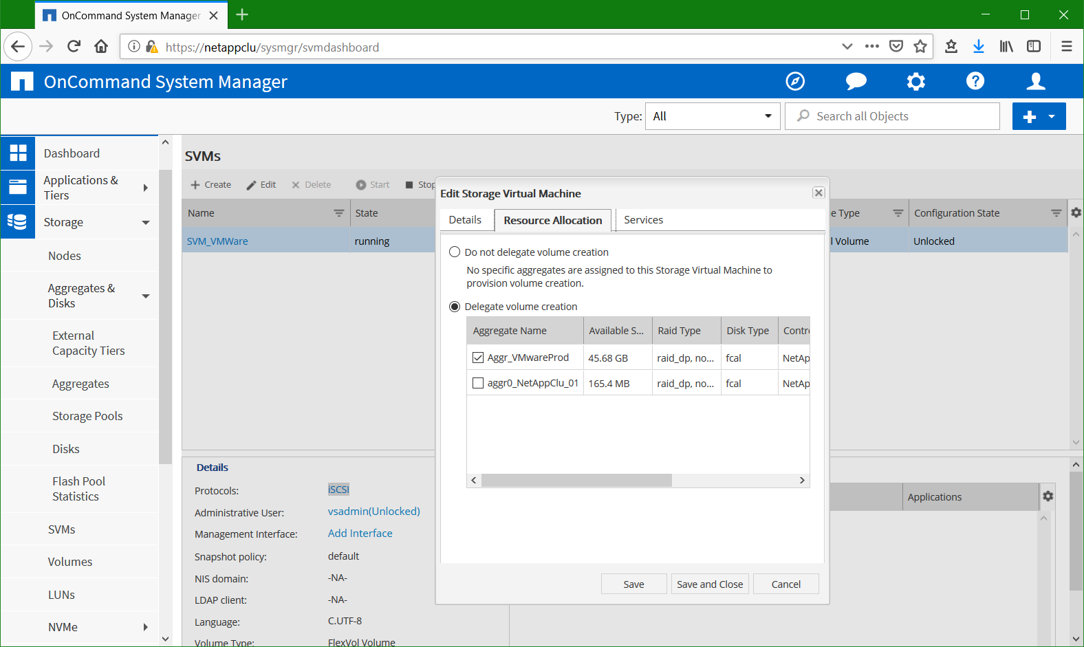
Task: Save page to Pocket icon
Action: 896,46
